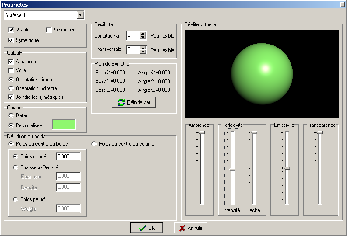This screenshot has width=347, height=236.
Task: Close the Propriétés dialog window
Action: click(x=343, y=4)
